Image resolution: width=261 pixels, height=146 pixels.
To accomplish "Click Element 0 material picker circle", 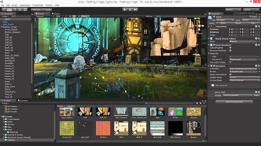I will 259,59.
